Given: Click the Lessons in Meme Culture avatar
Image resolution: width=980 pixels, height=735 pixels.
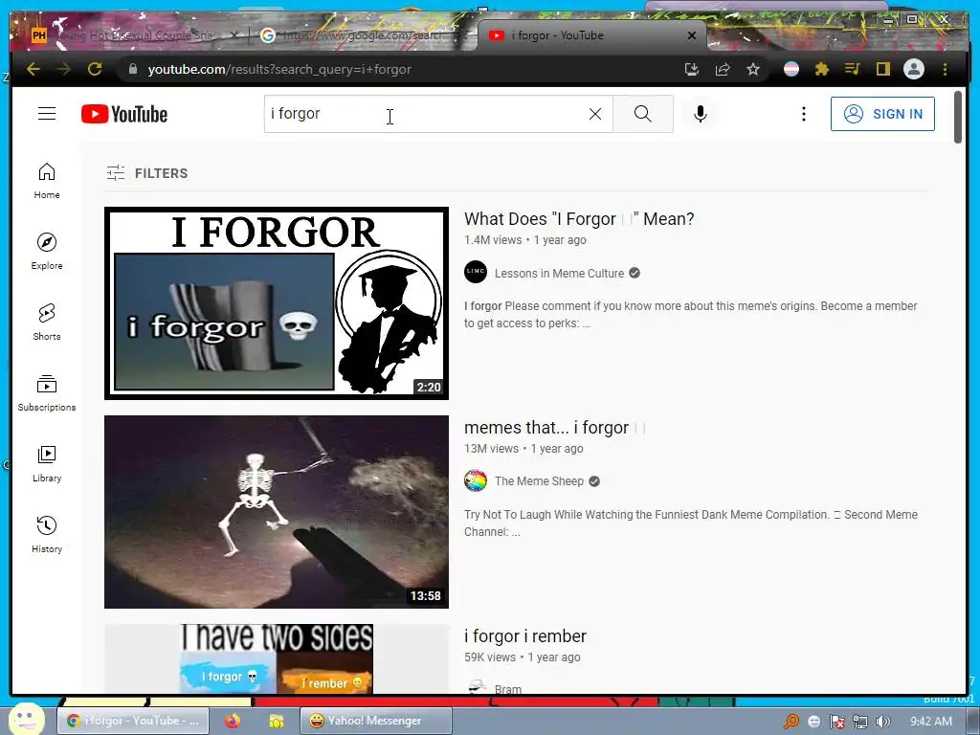Looking at the screenshot, I should 476,272.
